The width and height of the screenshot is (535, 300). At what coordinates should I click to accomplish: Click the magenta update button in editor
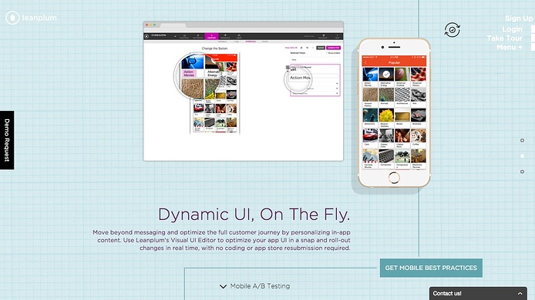coord(333,48)
